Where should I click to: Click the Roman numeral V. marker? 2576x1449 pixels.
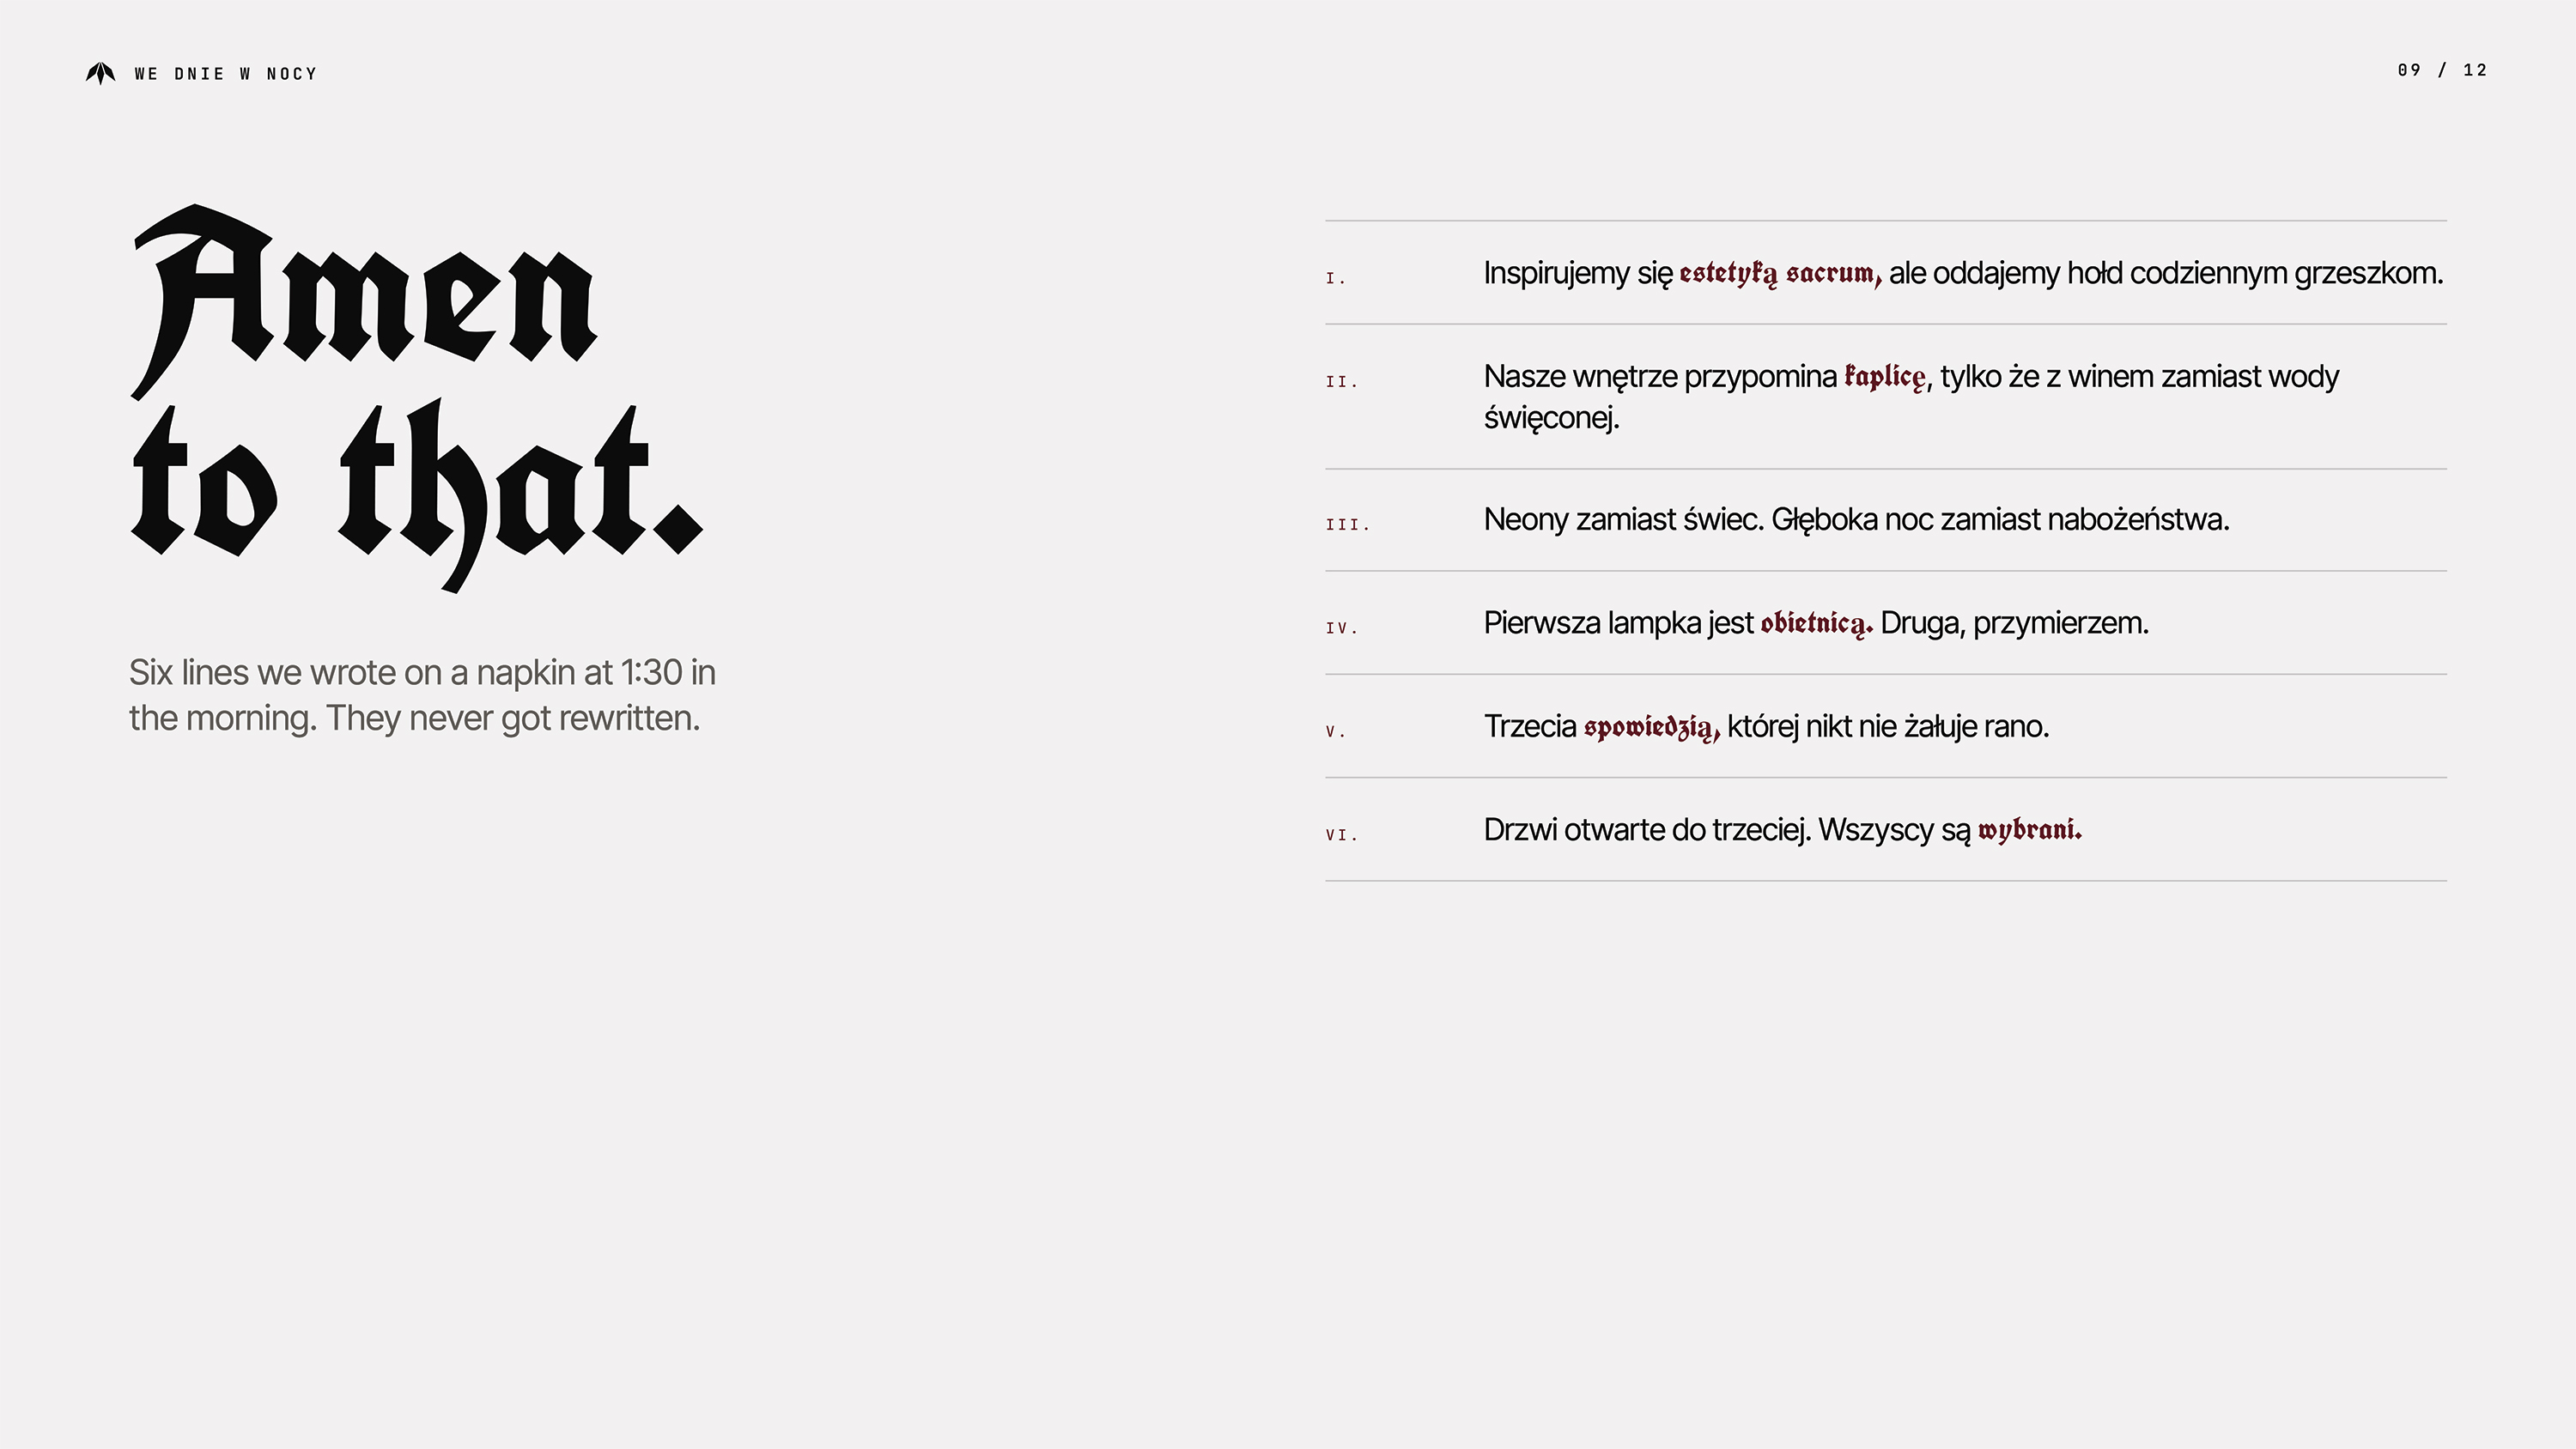click(x=1335, y=731)
